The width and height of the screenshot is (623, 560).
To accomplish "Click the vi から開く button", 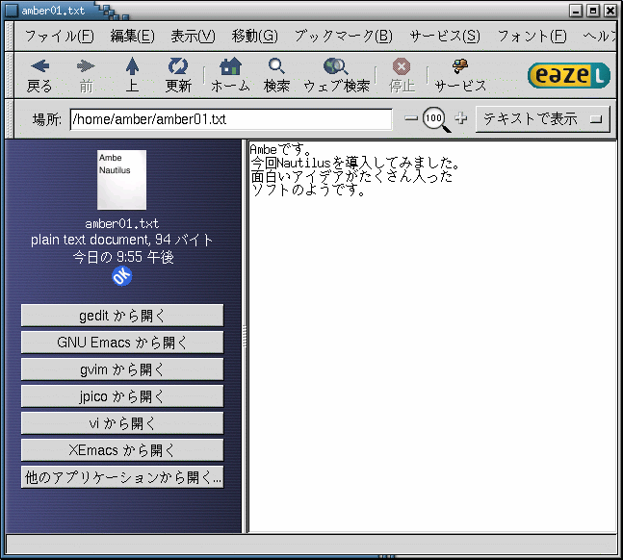I will tap(122, 423).
